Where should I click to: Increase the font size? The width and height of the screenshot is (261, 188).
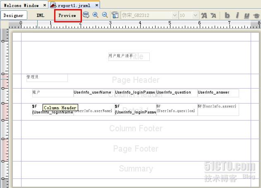pyautogui.click(x=204, y=15)
